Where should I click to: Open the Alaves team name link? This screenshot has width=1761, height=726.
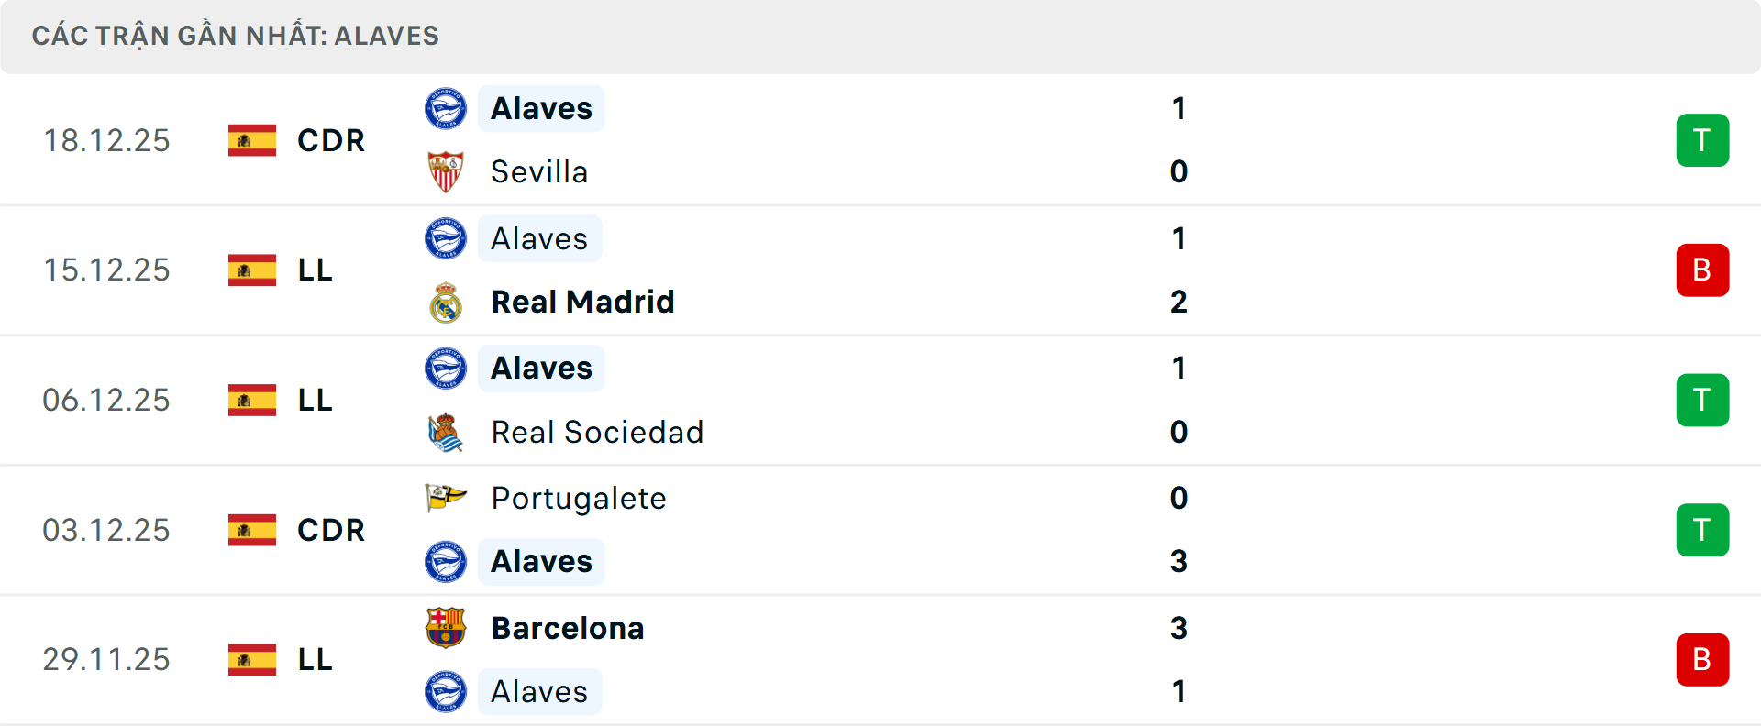point(540,108)
